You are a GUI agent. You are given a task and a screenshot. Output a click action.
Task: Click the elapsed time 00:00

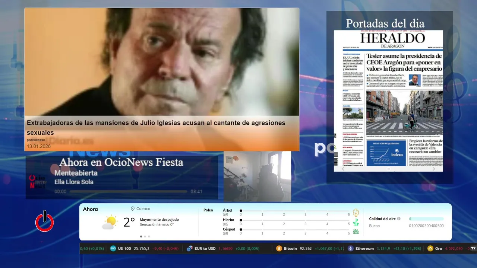[x=60, y=192]
